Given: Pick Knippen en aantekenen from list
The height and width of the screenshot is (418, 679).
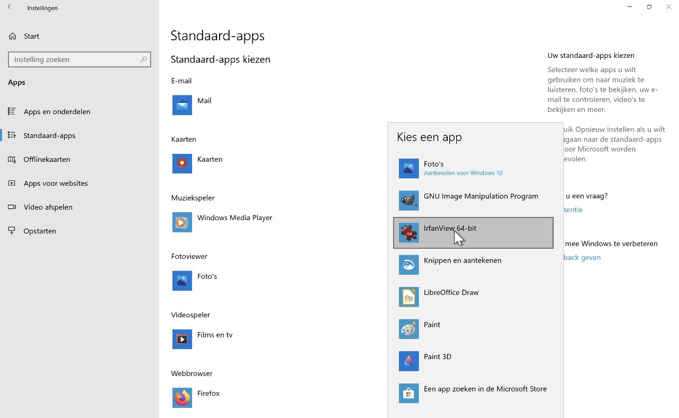Looking at the screenshot, I should tap(473, 265).
